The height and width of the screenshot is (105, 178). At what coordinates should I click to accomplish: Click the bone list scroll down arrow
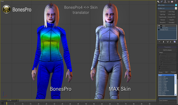click(175, 94)
